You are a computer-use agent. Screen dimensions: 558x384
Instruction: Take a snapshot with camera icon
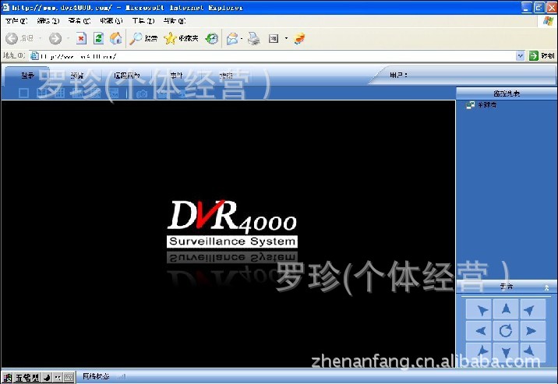[142, 93]
